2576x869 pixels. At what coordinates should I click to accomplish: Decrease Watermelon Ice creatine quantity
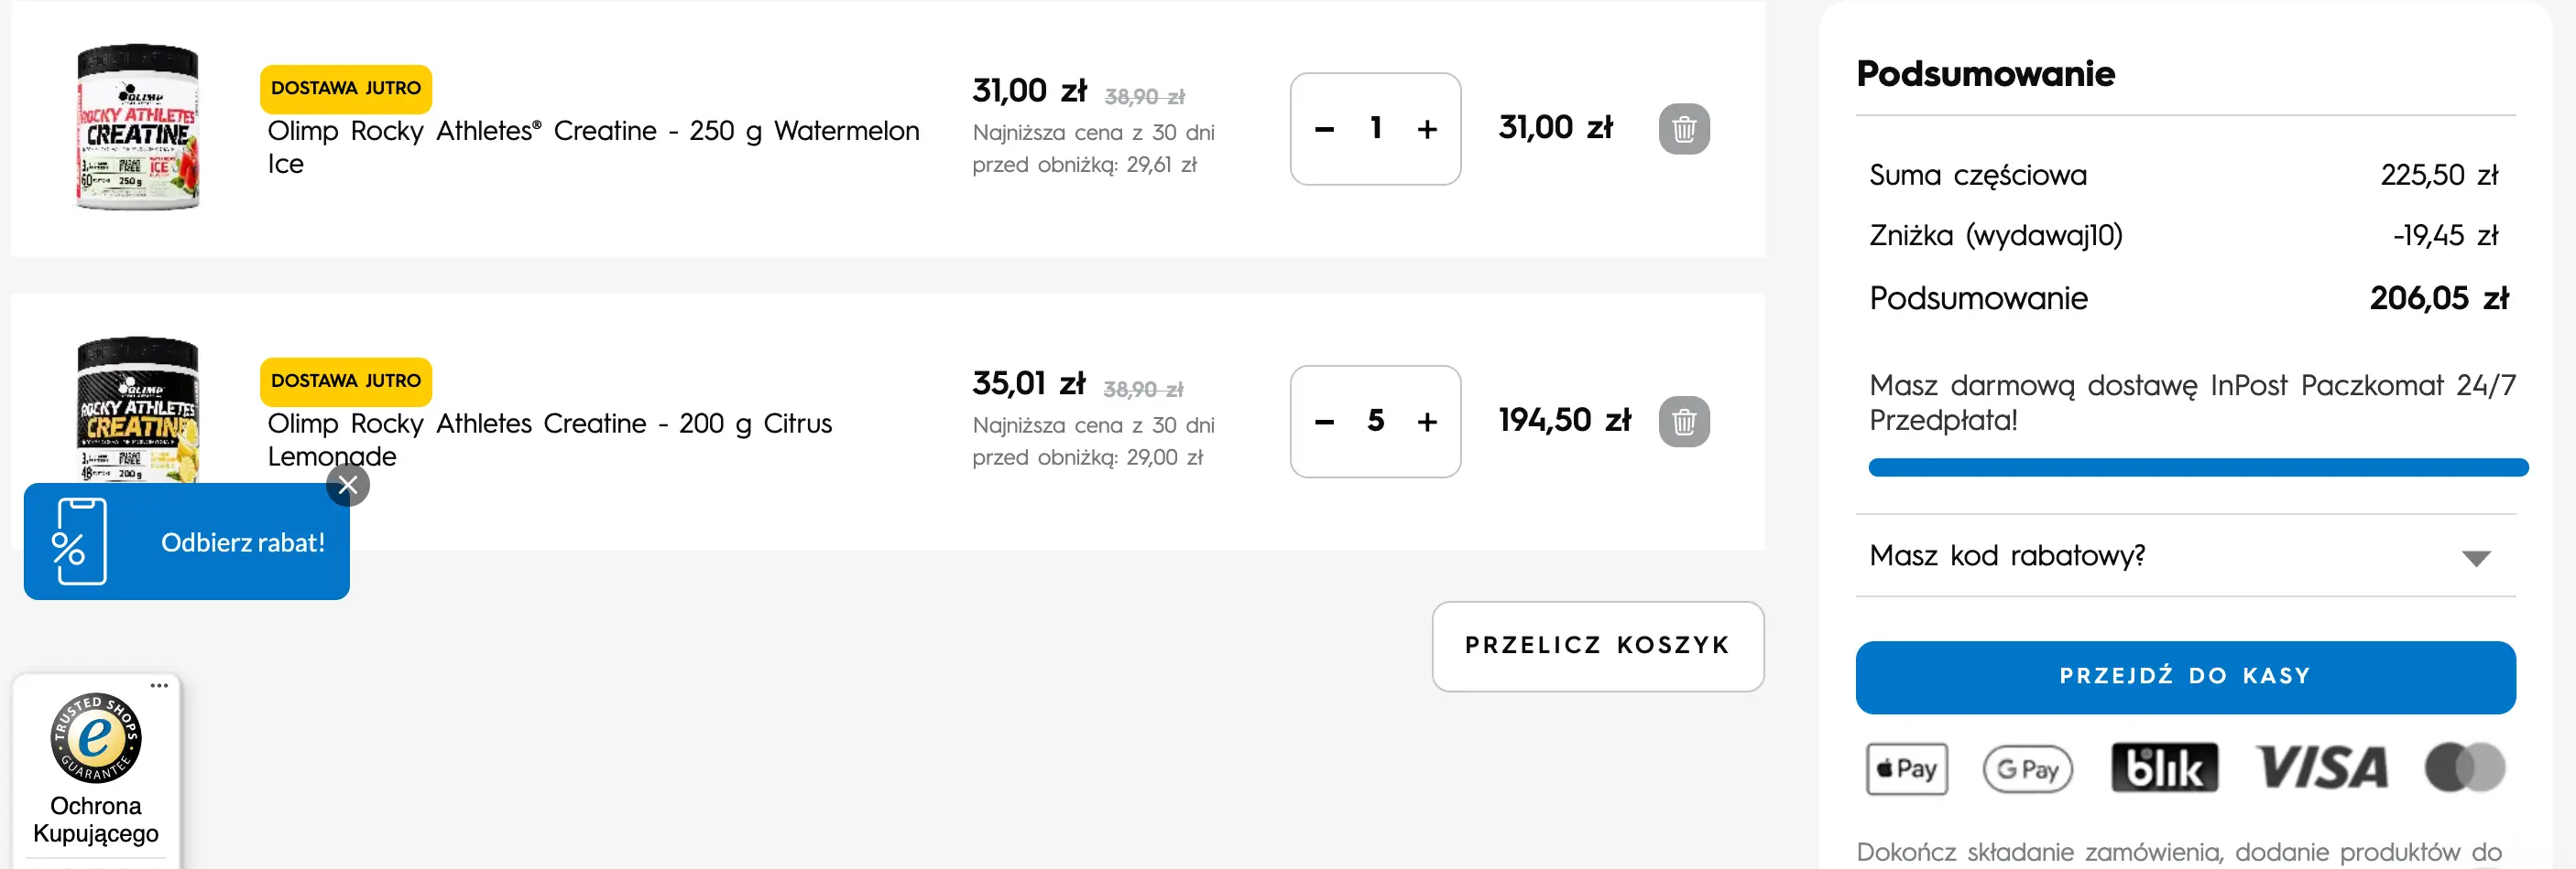[x=1324, y=129]
